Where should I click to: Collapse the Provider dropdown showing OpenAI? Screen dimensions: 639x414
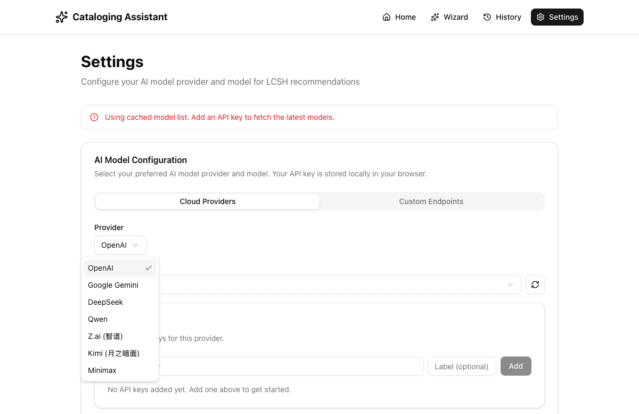tap(120, 245)
